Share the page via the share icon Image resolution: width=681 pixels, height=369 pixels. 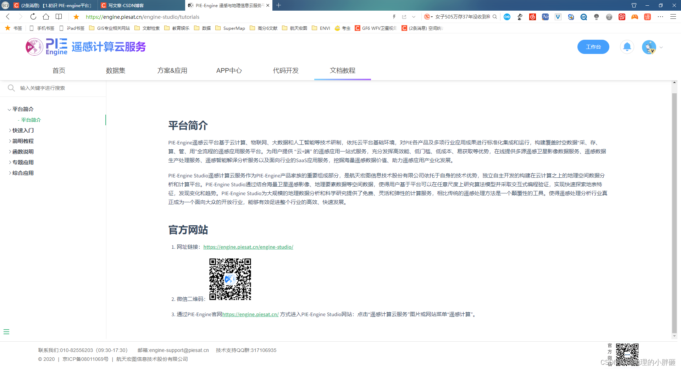(404, 17)
